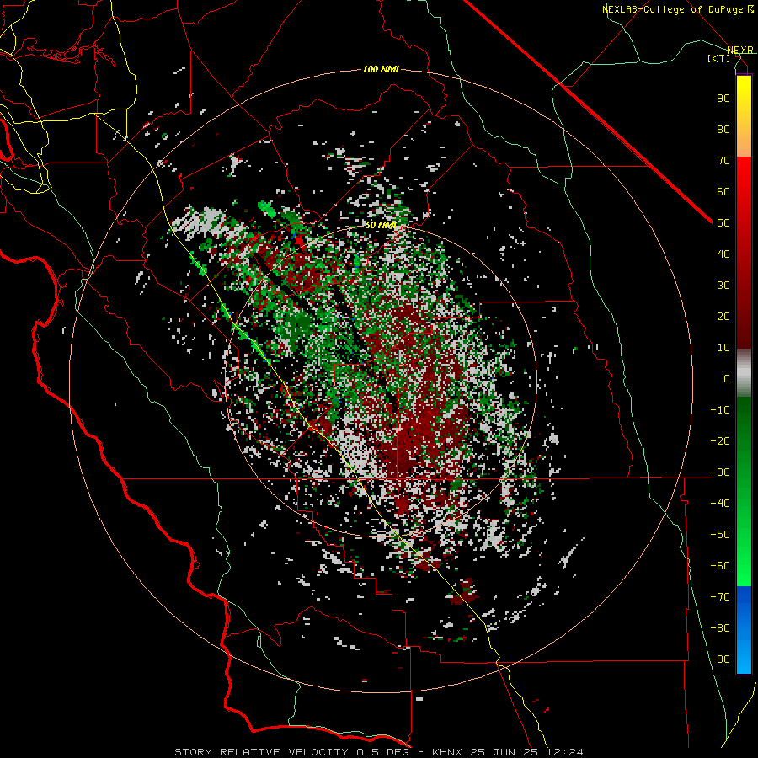Click the NEXR label above the scale

tap(739, 50)
